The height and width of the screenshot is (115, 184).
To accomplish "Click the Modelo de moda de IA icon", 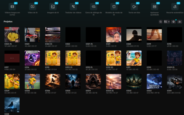I will point(114,7).
